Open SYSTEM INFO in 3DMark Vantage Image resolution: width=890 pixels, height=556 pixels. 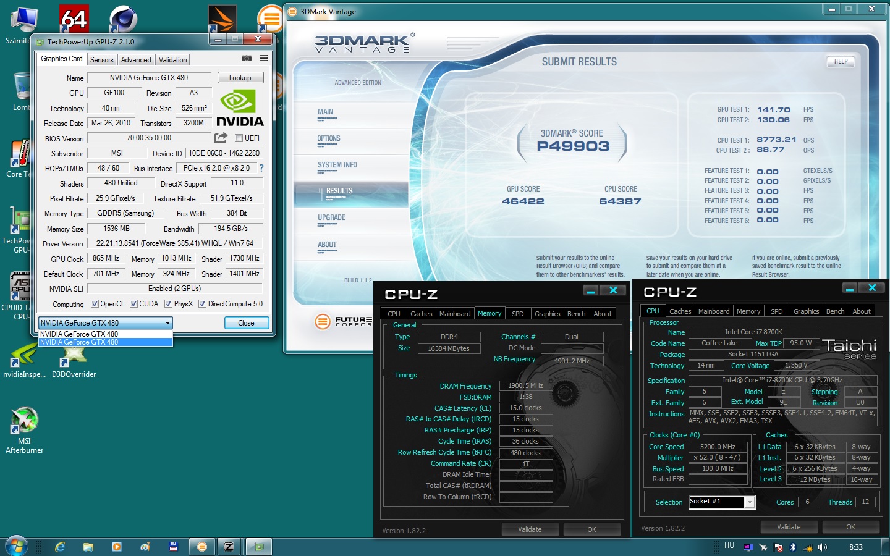[337, 165]
